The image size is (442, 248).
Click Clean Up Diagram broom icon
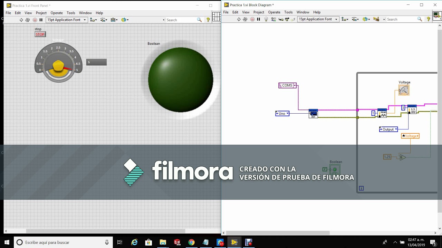(376, 19)
